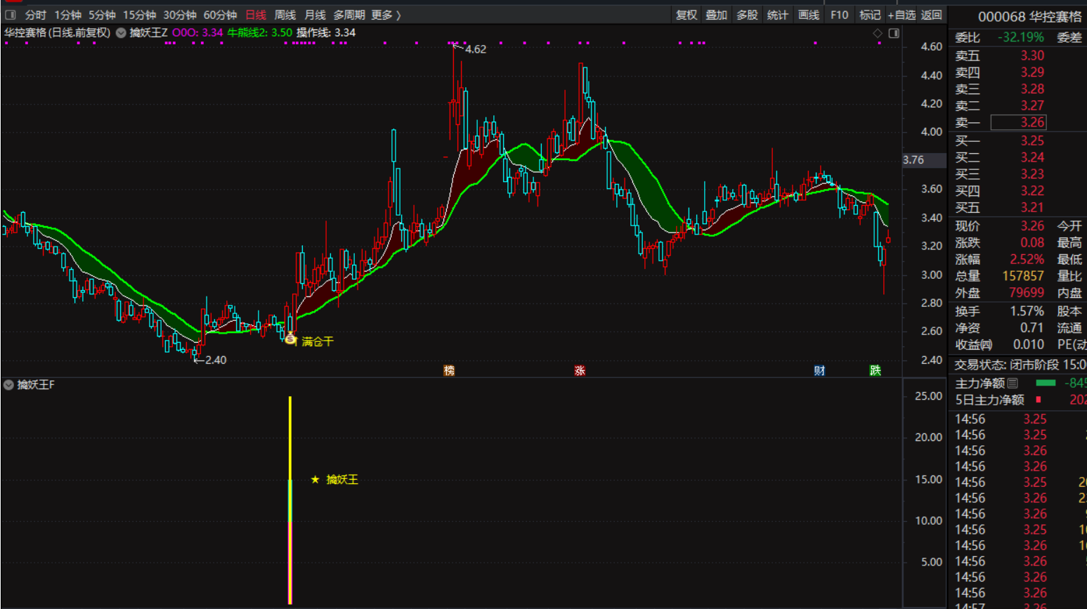Select the 卖一 price 3.26 field

pyautogui.click(x=1018, y=122)
